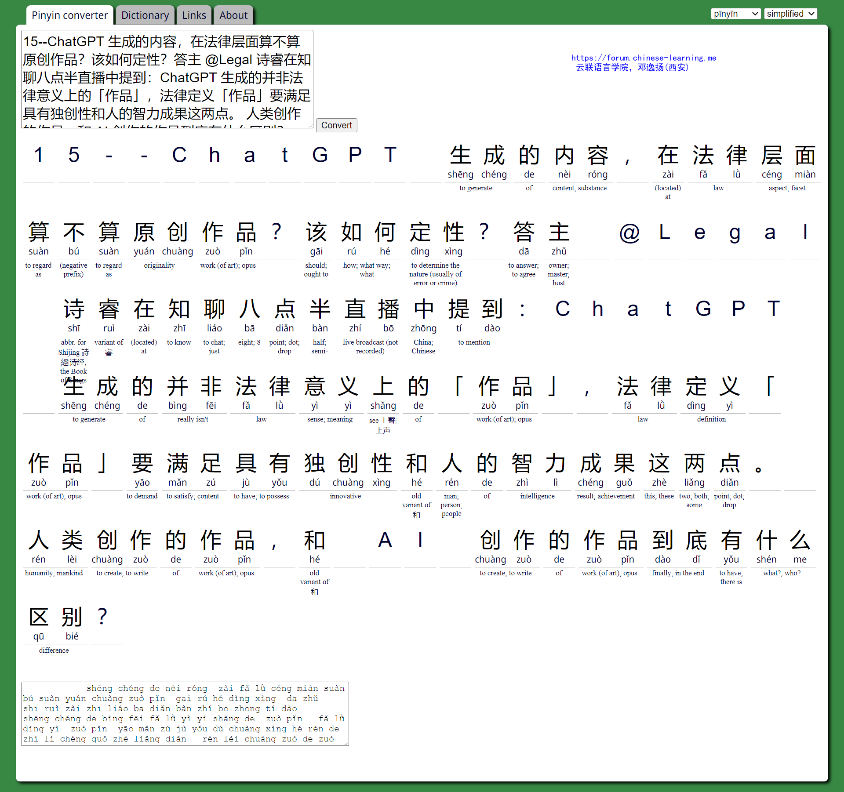Click the definition 'owner; master; host'
This screenshot has width=844, height=792.
559,274
